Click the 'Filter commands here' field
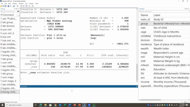 10,12
